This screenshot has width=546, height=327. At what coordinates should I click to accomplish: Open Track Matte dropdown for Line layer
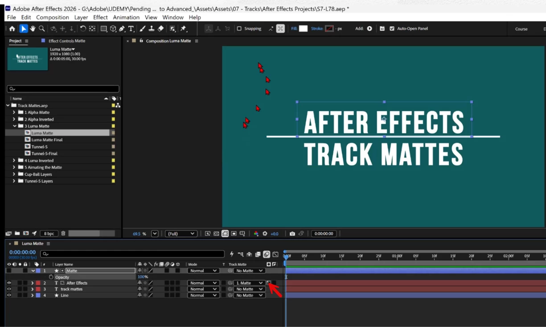tap(249, 295)
